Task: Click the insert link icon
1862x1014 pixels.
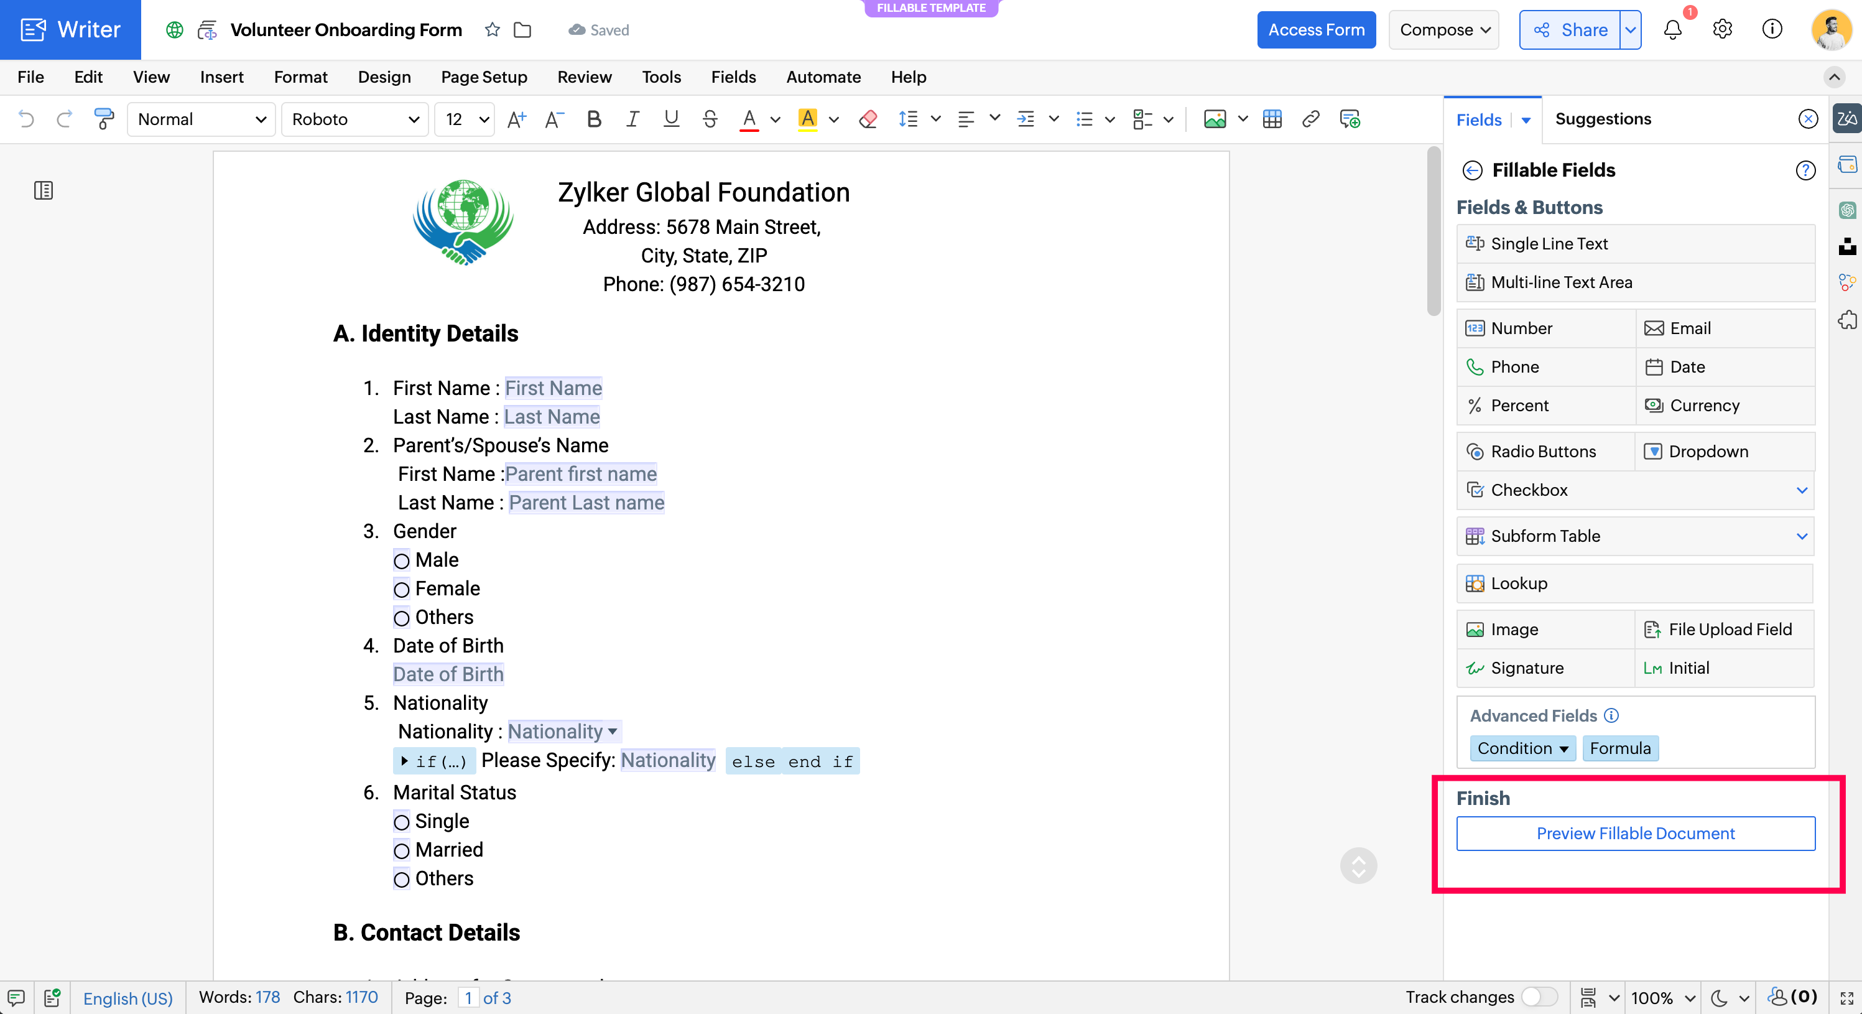Action: click(x=1310, y=119)
